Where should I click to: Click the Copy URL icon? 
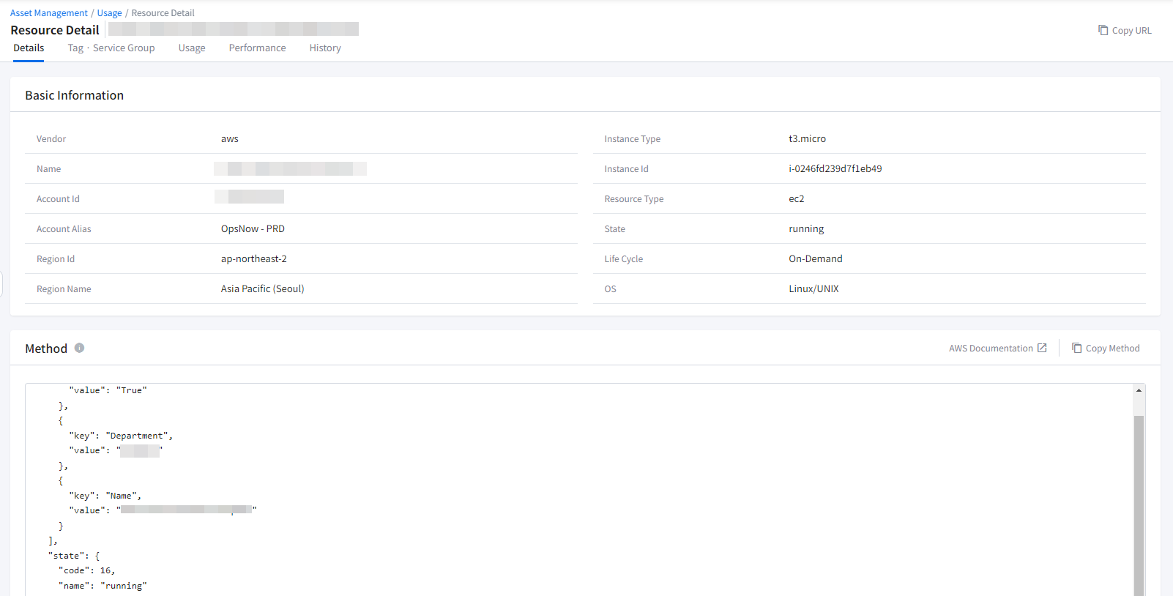tap(1103, 30)
